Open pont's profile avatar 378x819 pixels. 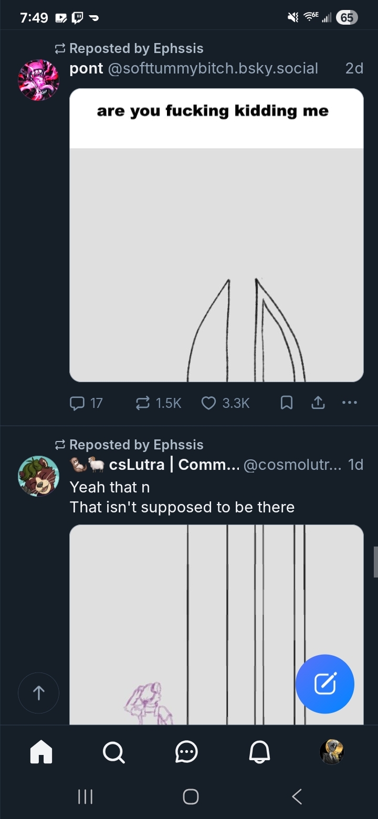point(38,80)
